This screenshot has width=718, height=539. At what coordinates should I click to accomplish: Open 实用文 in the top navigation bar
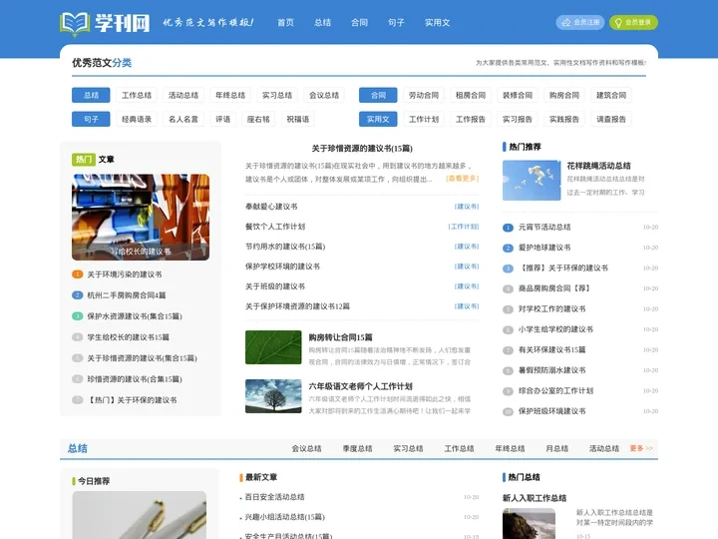click(x=438, y=22)
